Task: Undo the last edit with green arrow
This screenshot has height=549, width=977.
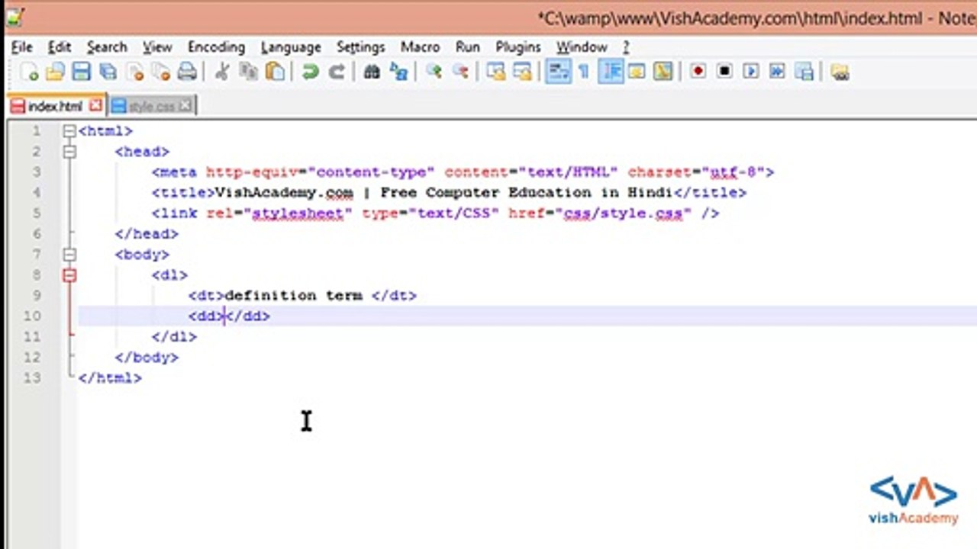Action: (310, 72)
